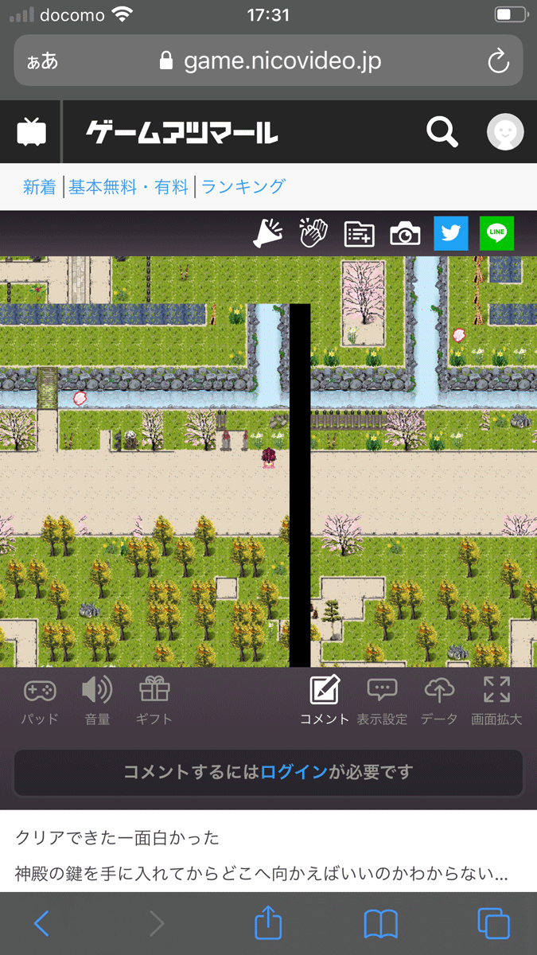Tap the game.nicovideo.jp address bar
The image size is (537, 955).
[268, 60]
